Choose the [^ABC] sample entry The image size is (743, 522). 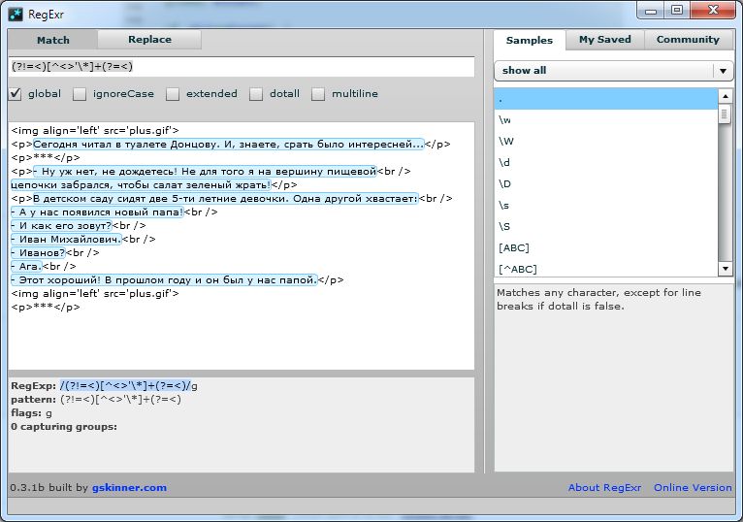tap(606, 269)
